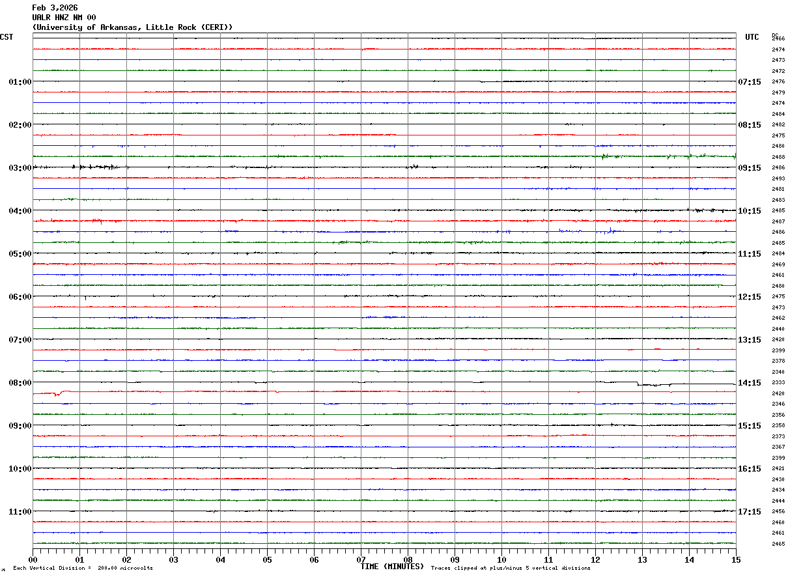This screenshot has height=577, width=788.
Task: Click the 14:15 UTC time label
Action: click(x=750, y=383)
